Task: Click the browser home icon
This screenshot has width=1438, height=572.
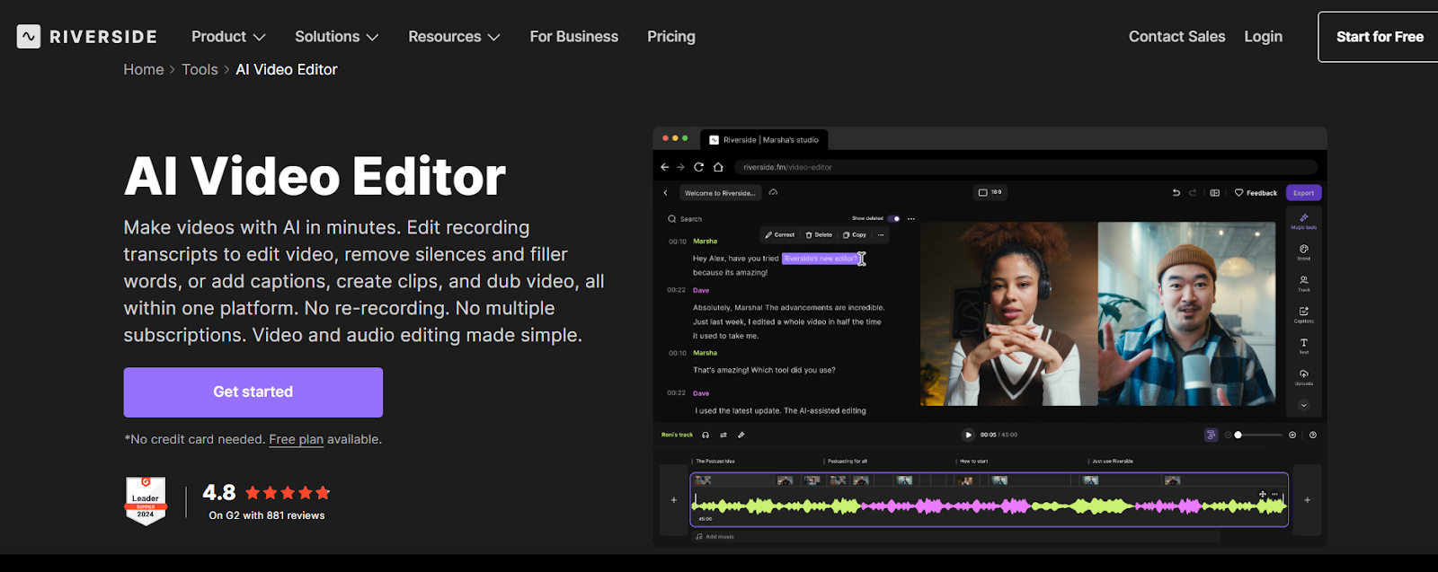Action: [x=718, y=167]
